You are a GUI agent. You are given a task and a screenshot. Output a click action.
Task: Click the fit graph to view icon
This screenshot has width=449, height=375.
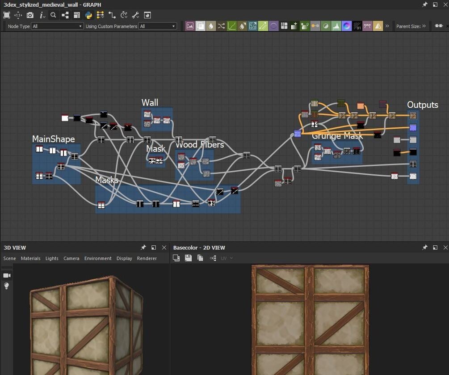6,15
